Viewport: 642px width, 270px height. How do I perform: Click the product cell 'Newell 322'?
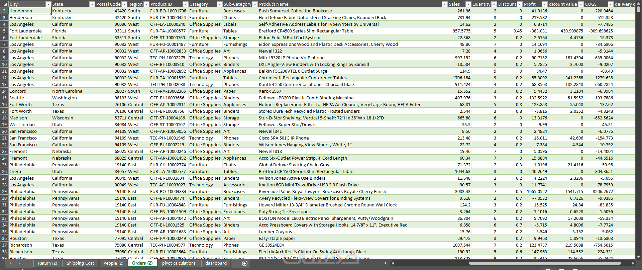353,51
